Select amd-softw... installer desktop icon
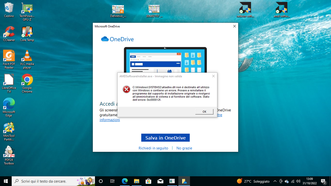331x186 pixels. (x=281, y=10)
